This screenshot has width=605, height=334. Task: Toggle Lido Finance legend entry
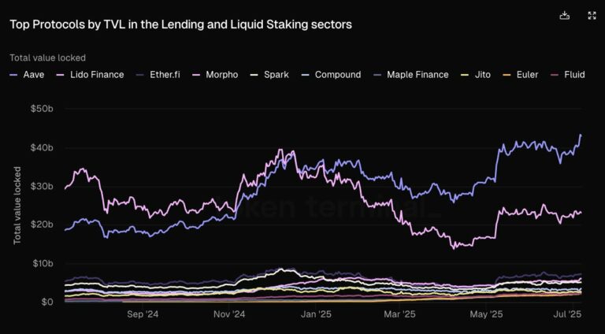[91, 74]
